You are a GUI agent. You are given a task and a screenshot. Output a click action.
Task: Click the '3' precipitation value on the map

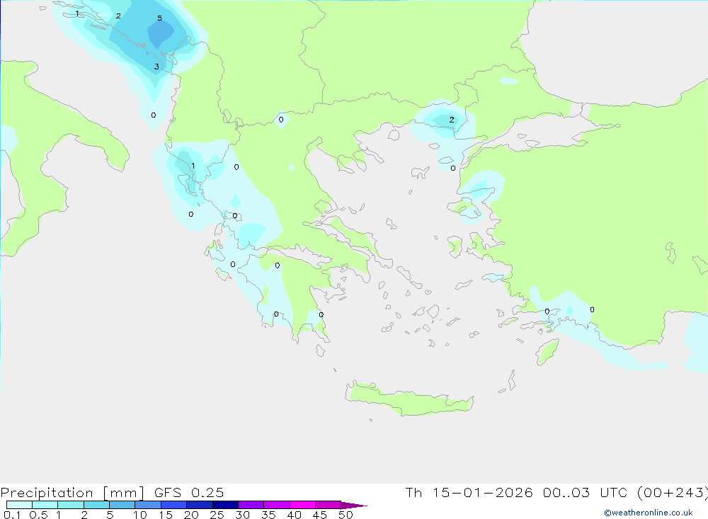[x=156, y=67]
